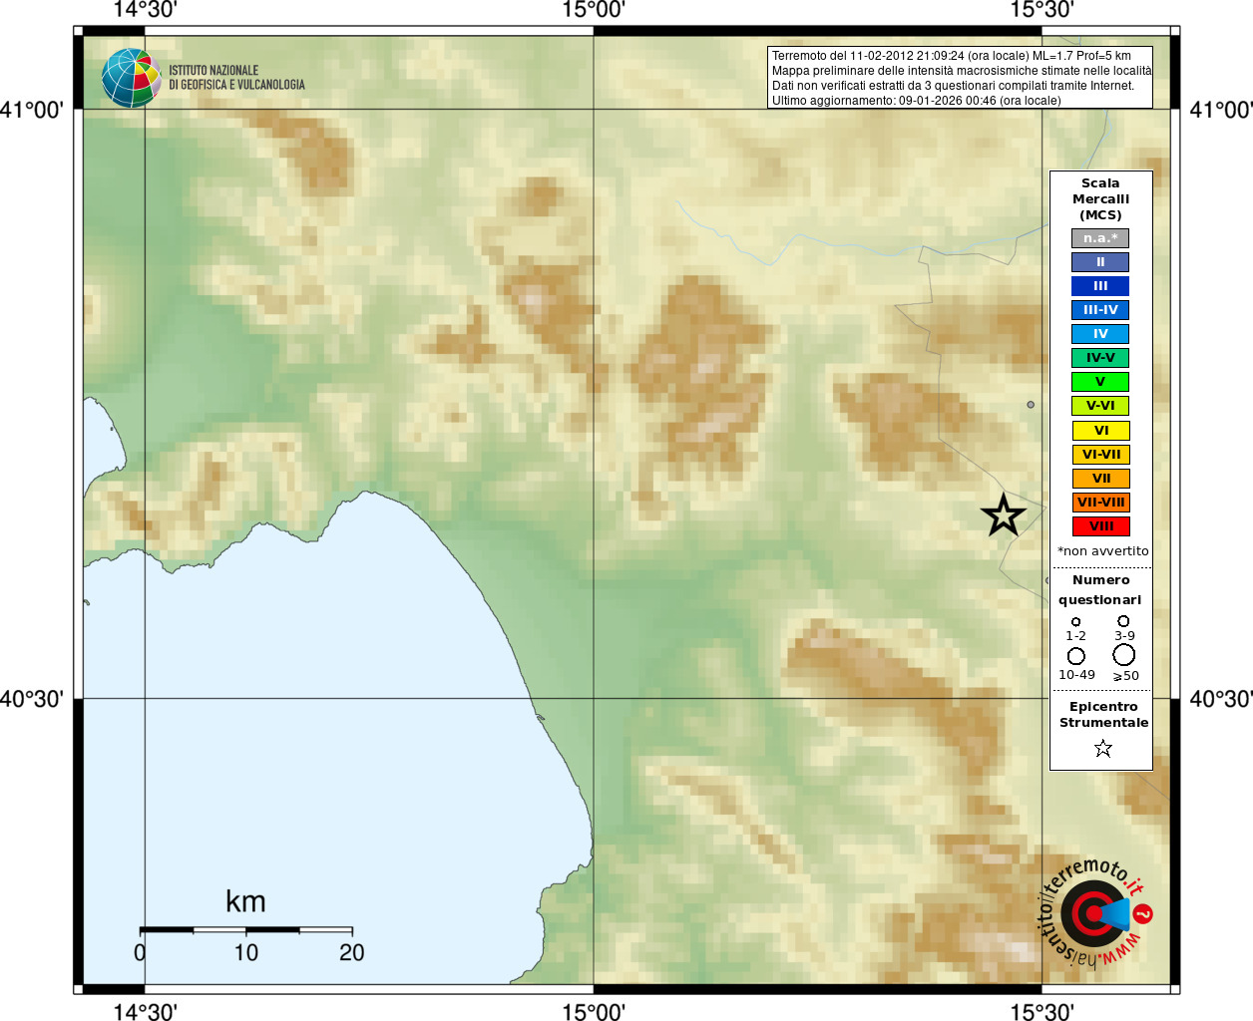Click the top 15°30' longitude label

coord(1042,10)
